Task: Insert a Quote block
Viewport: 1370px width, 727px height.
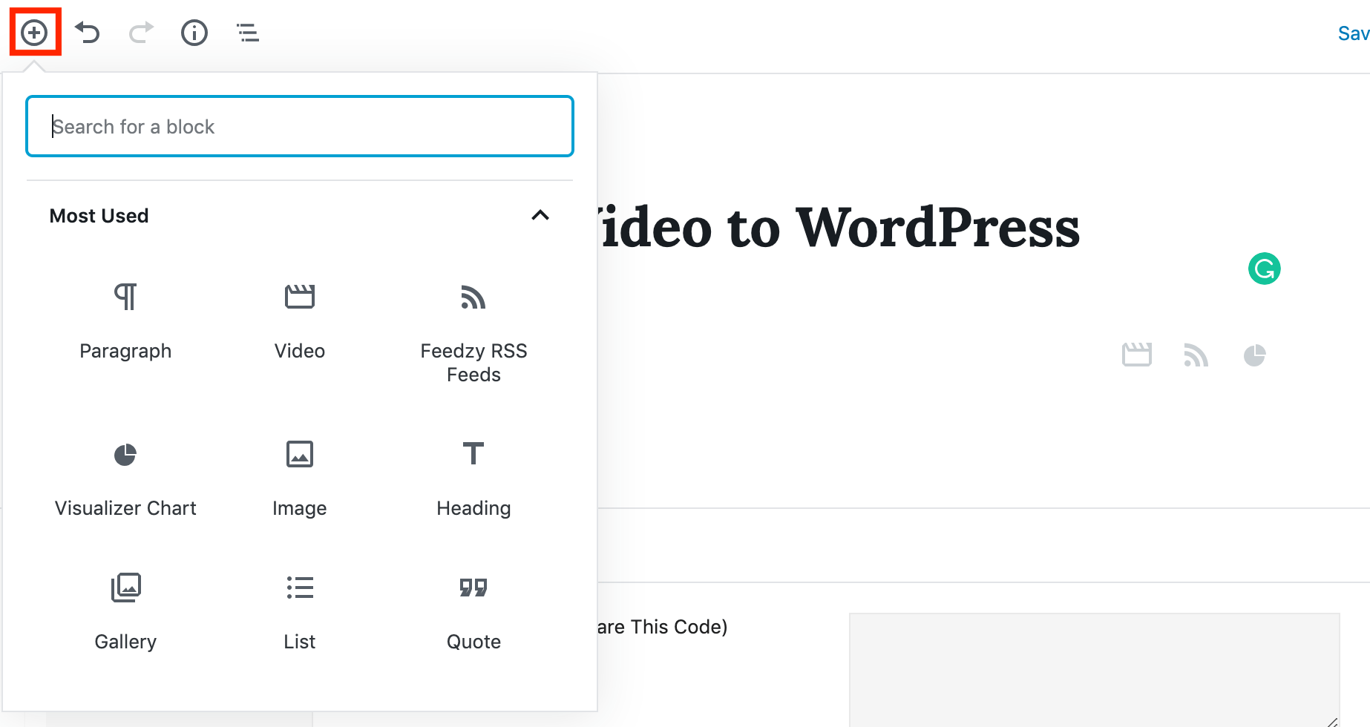Action: click(473, 610)
